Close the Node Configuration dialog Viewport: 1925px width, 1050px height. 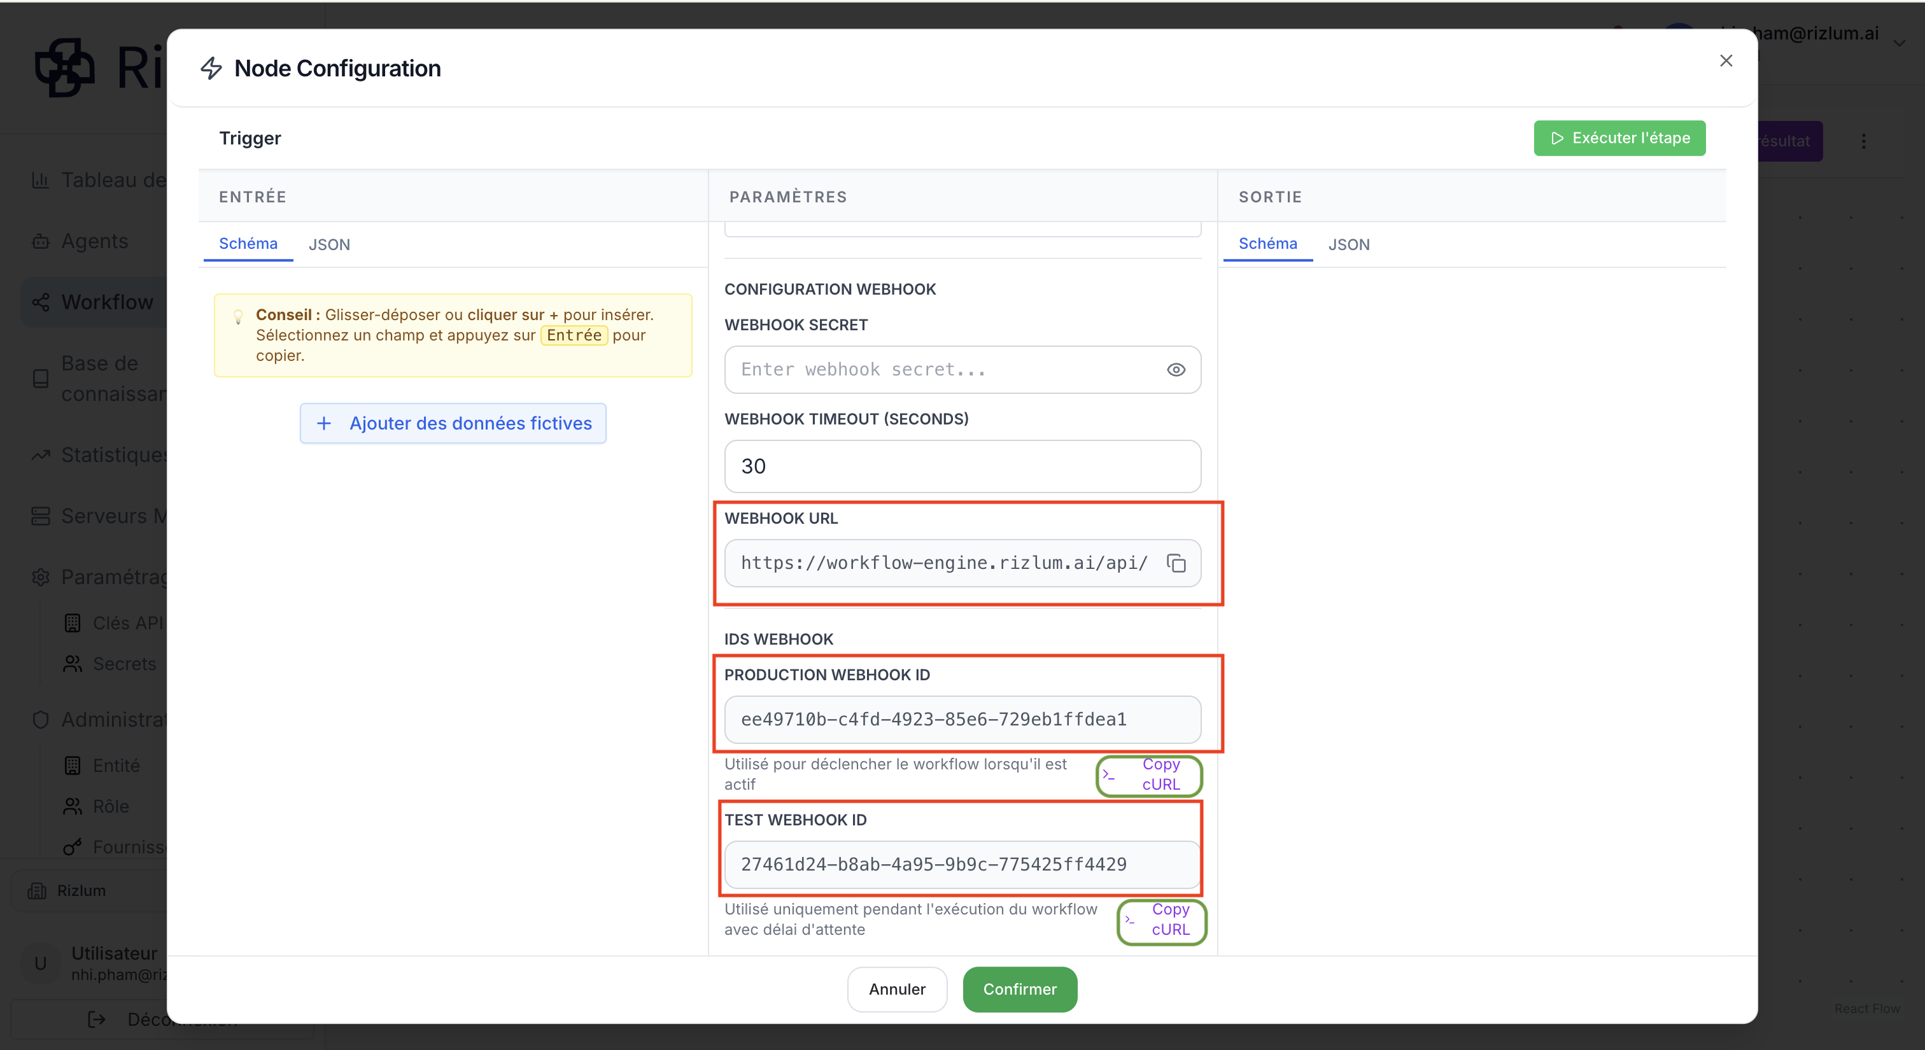coord(1726,60)
